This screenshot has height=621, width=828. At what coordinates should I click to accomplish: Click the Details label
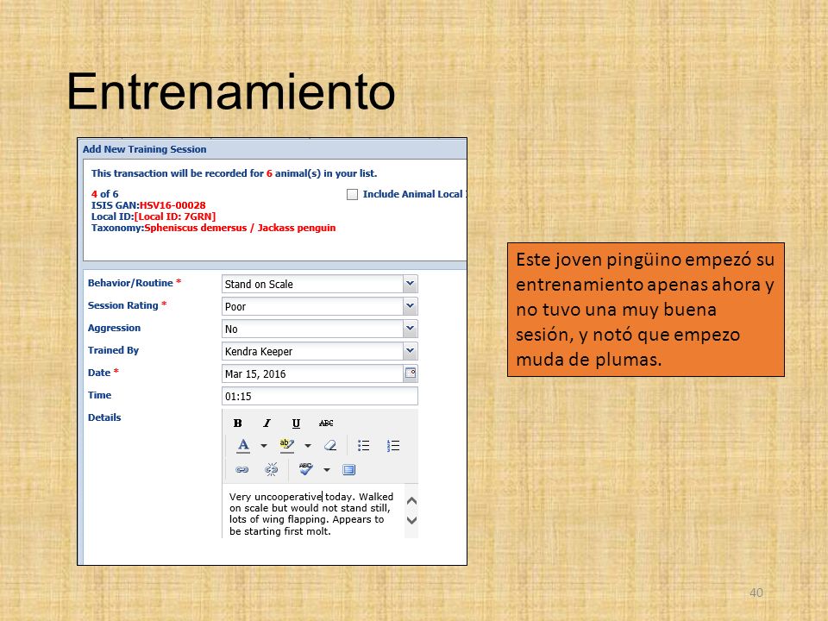click(104, 417)
